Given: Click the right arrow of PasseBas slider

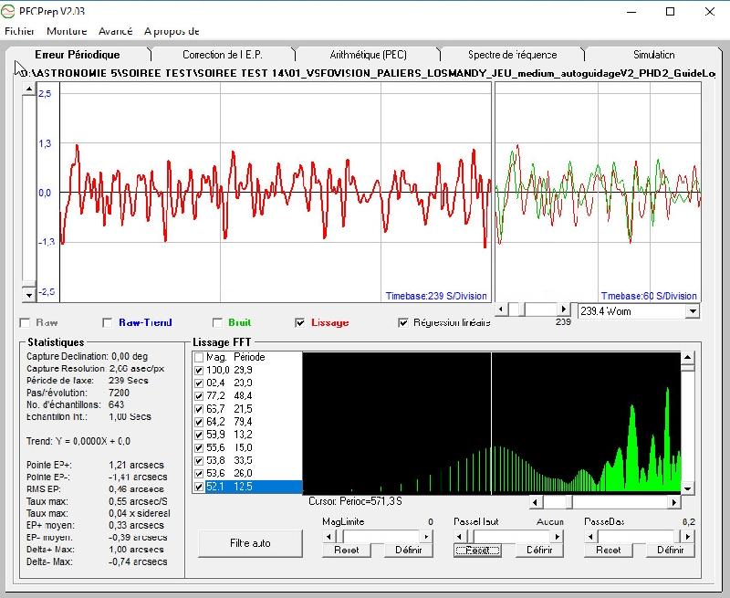Looking at the screenshot, I should pyautogui.click(x=688, y=537).
